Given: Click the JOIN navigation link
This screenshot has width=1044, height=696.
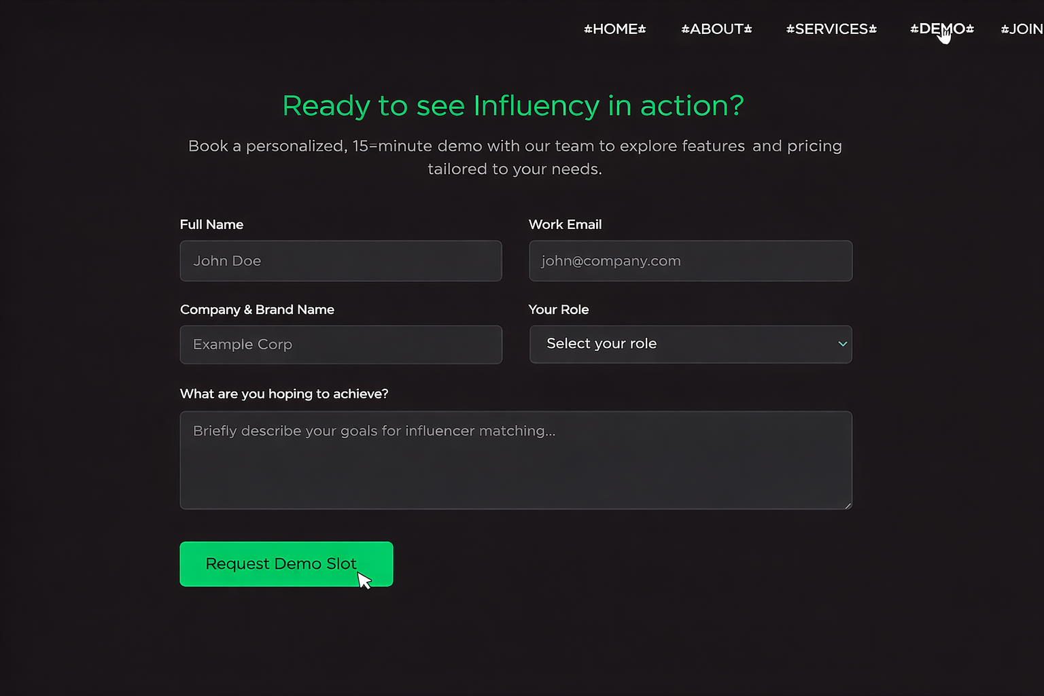Looking at the screenshot, I should coord(1023,29).
